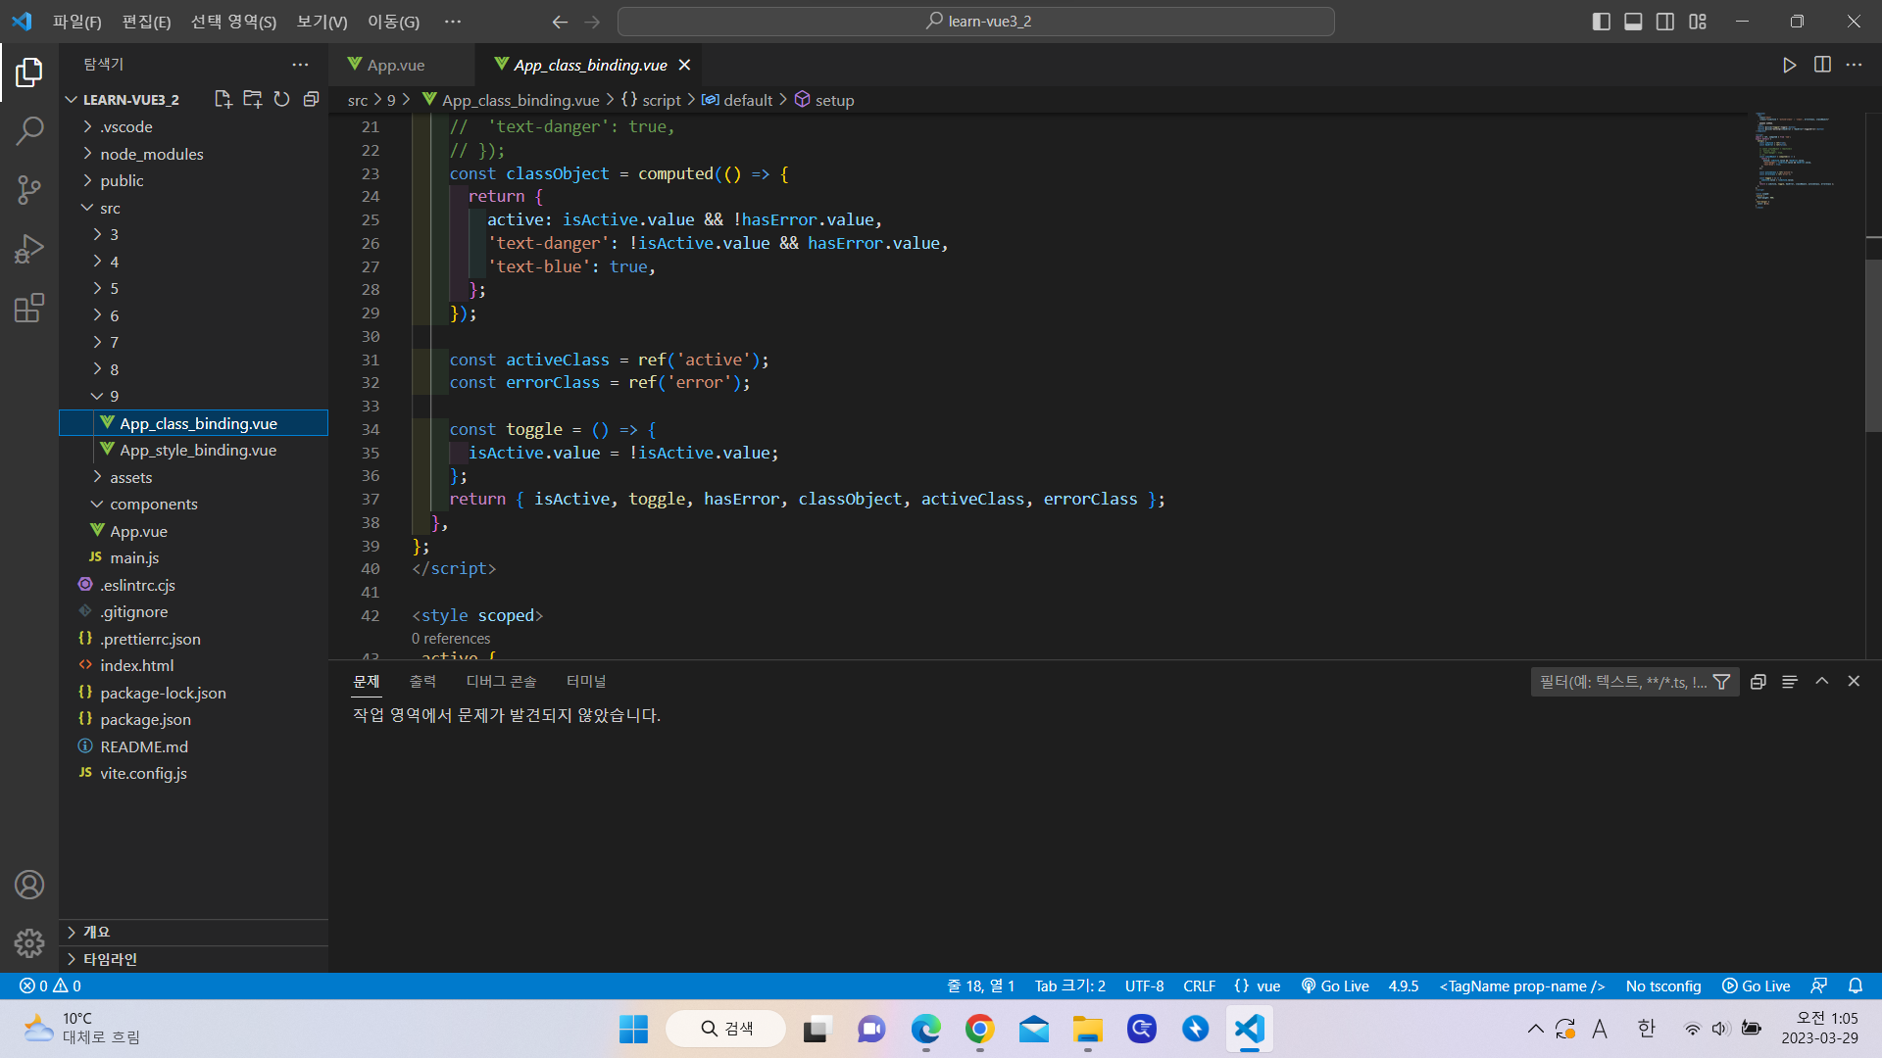
Task: Create a new folder in explorer
Action: (x=252, y=99)
